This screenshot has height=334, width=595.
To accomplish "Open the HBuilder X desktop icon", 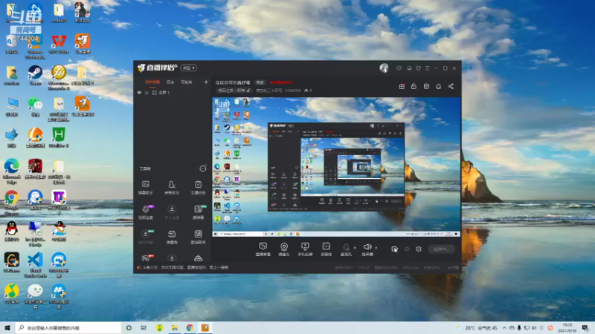I will point(59,137).
